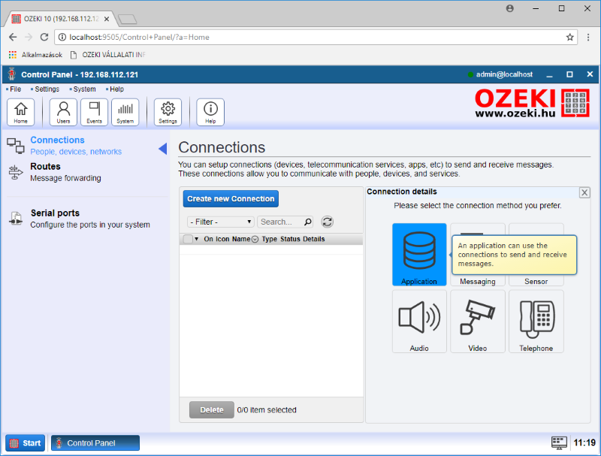
Task: Open the Users toolbar button
Action: pos(63,112)
